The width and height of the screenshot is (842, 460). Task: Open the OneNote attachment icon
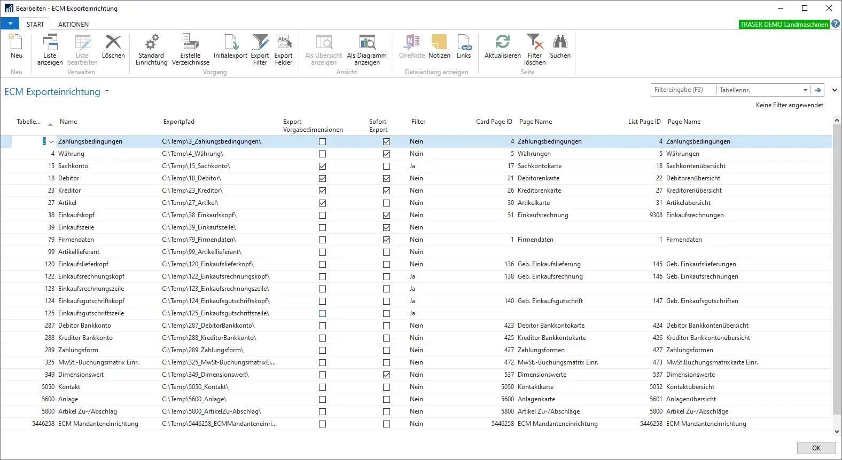point(412,46)
